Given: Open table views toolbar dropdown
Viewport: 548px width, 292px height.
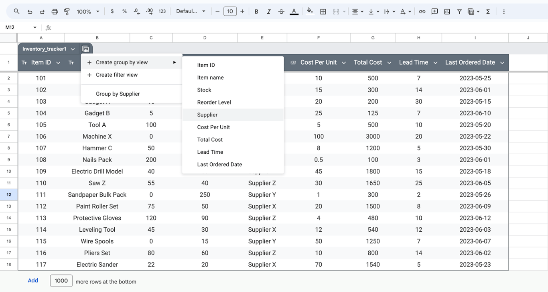Looking at the screenshot, I should 474,12.
